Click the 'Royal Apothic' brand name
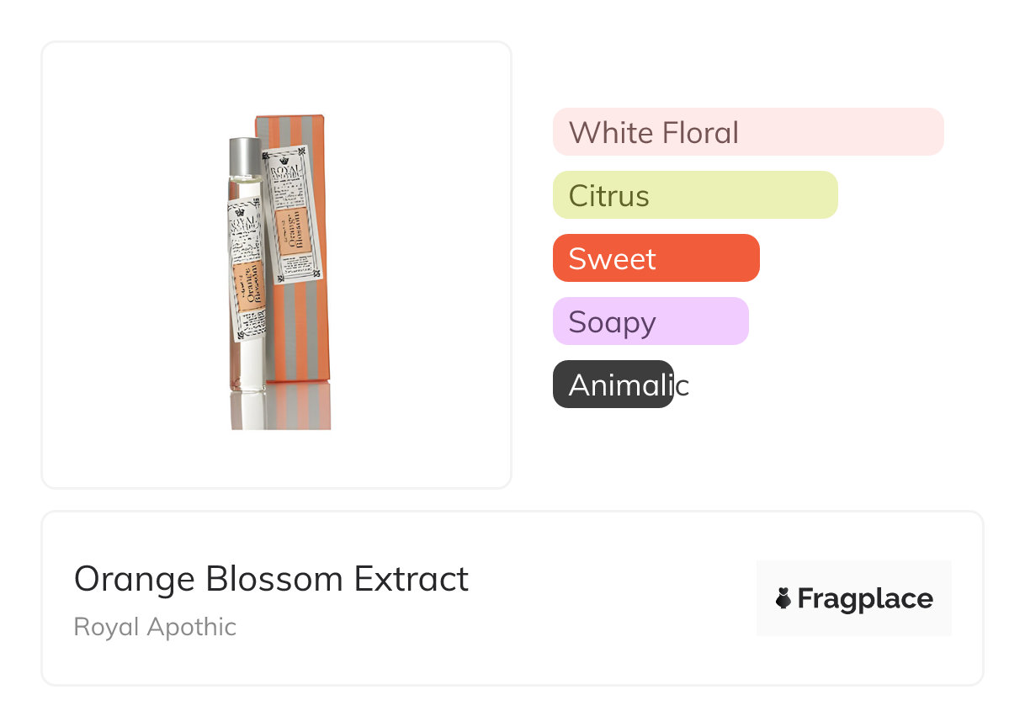The image size is (1025, 727). click(155, 627)
